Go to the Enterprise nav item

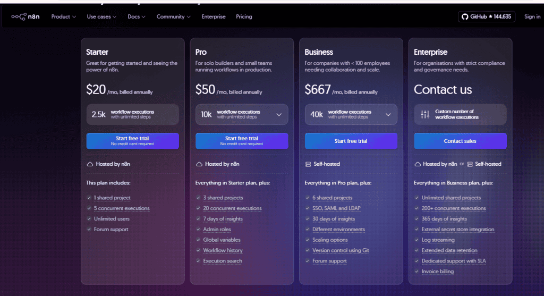coord(214,17)
